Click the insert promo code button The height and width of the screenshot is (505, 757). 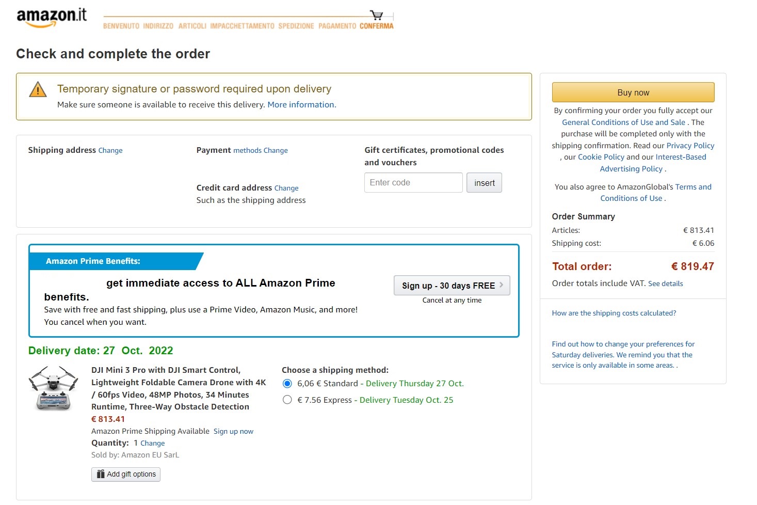click(484, 183)
